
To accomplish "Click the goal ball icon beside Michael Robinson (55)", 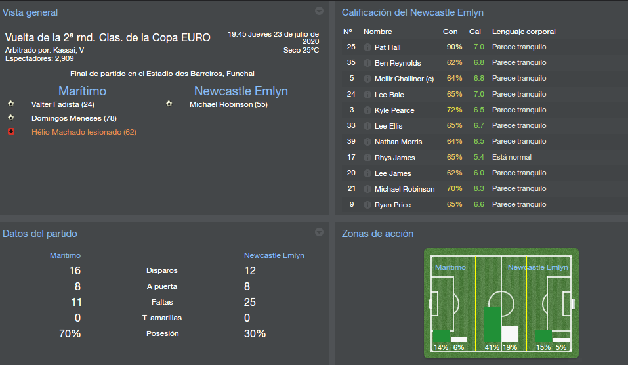I will (x=169, y=104).
